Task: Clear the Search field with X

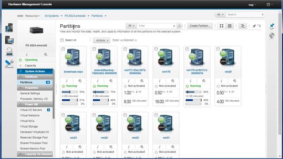Action: [x=262, y=15]
